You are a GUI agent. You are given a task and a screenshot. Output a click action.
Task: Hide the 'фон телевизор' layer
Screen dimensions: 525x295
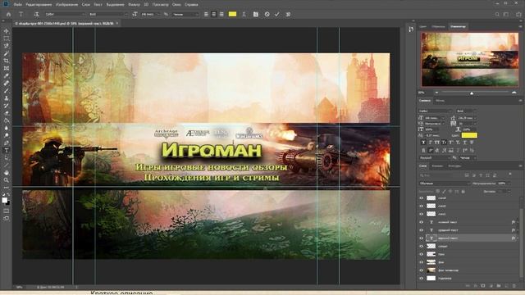click(x=421, y=270)
